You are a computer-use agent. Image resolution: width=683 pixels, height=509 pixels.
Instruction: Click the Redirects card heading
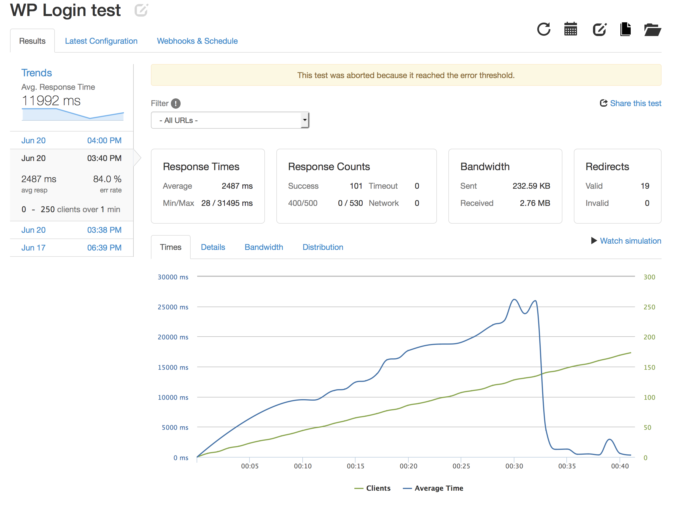click(x=607, y=166)
